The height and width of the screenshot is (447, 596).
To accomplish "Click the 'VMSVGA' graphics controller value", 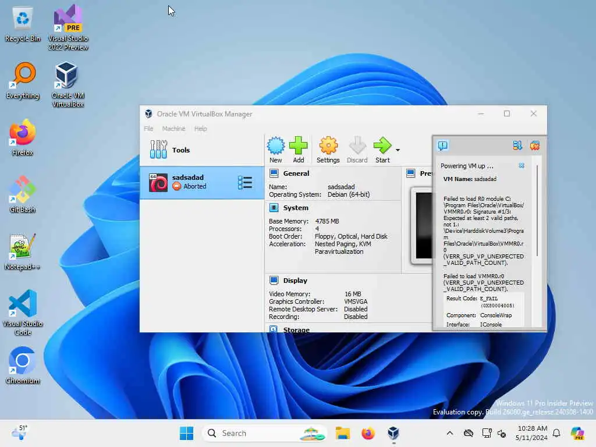I will tap(356, 301).
